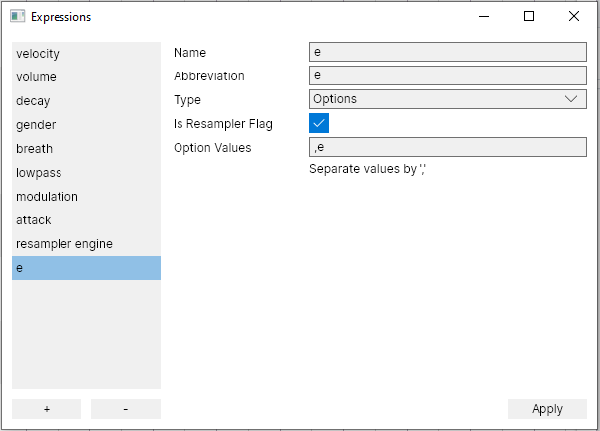
Task: Edit the Option Values field
Action: (447, 147)
